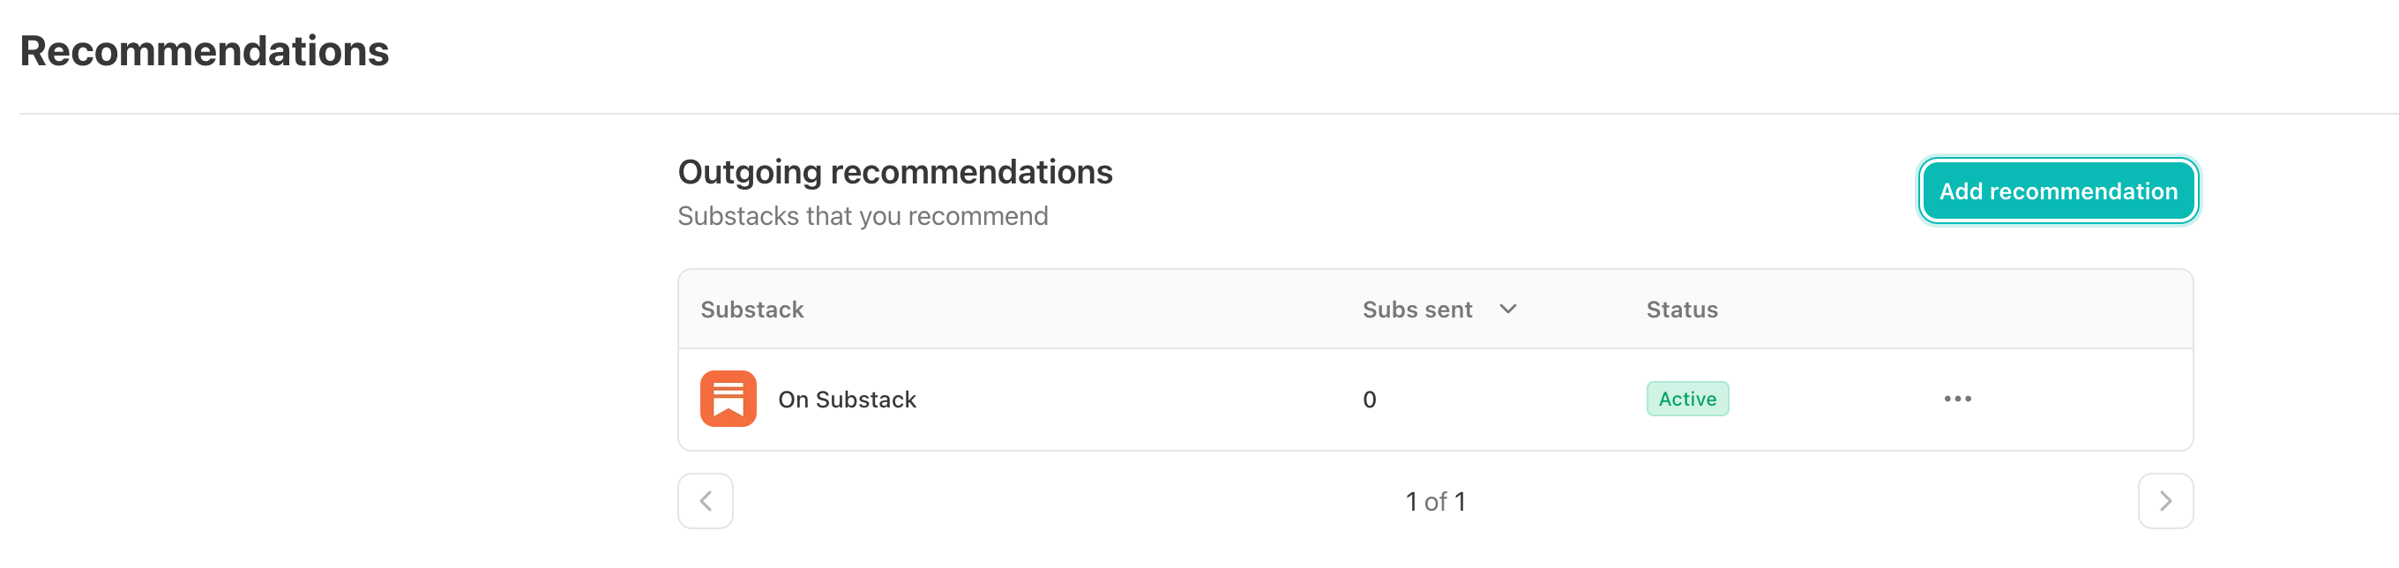This screenshot has width=2399, height=568.
Task: Go to the previous page arrow
Action: [705, 501]
